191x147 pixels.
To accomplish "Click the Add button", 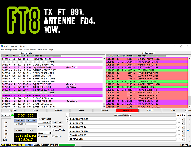I will pyautogui.click(x=31, y=130).
